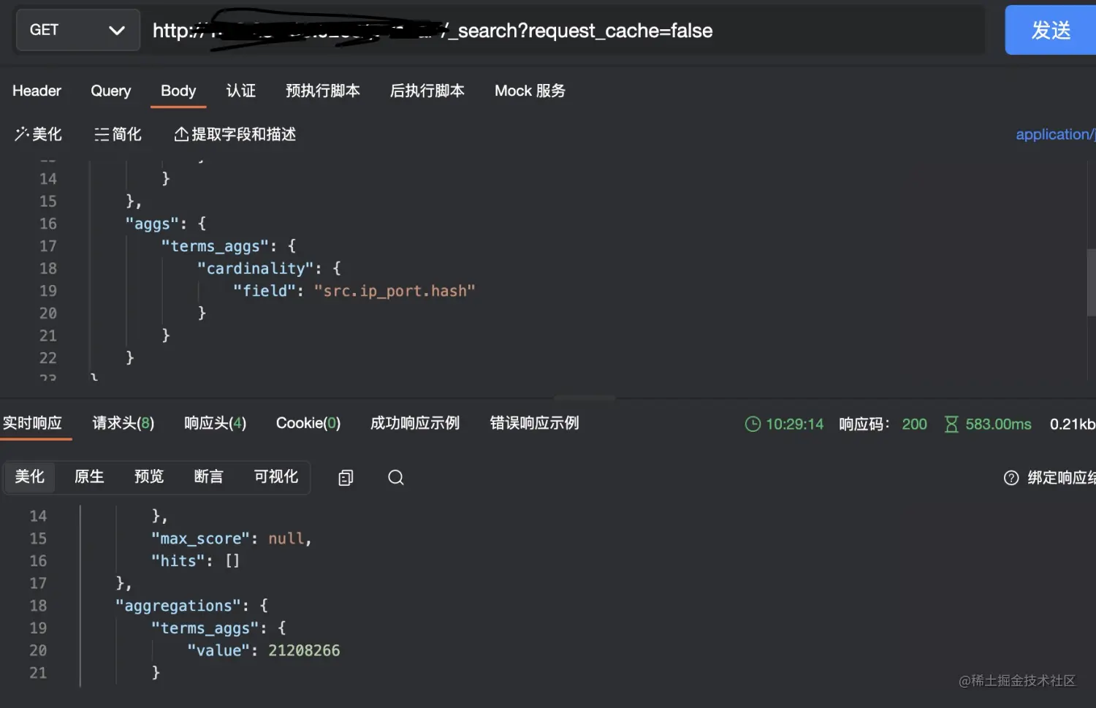Open the 响应头(4) response headers tab
1096x708 pixels.
click(x=215, y=423)
